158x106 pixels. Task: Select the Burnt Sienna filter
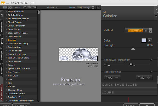pos(14,29)
